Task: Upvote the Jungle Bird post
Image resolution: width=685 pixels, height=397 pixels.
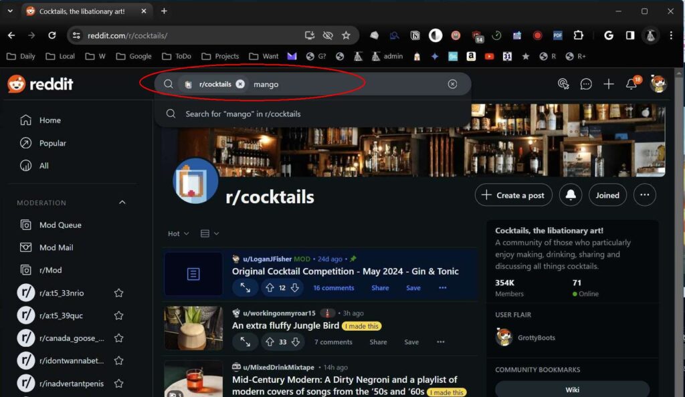Action: tap(270, 342)
